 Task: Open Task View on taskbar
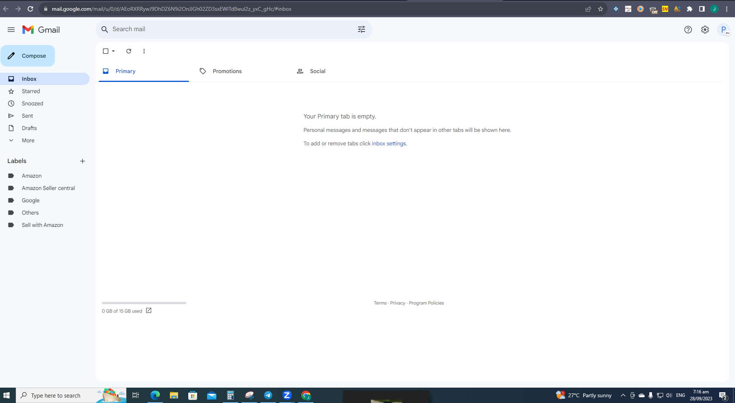tap(136, 395)
